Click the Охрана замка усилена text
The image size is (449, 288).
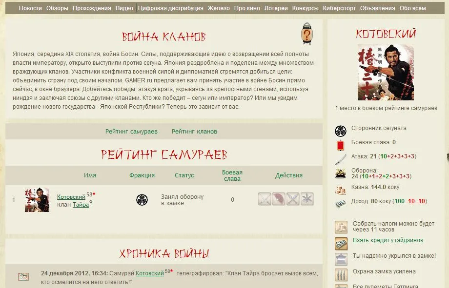pos(384,271)
